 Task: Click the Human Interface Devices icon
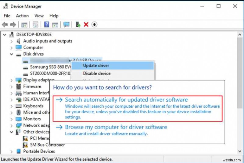(x=19, y=93)
